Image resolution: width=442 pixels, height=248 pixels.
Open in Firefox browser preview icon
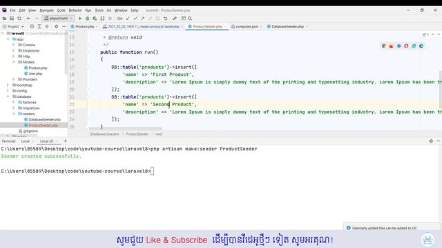(392, 46)
